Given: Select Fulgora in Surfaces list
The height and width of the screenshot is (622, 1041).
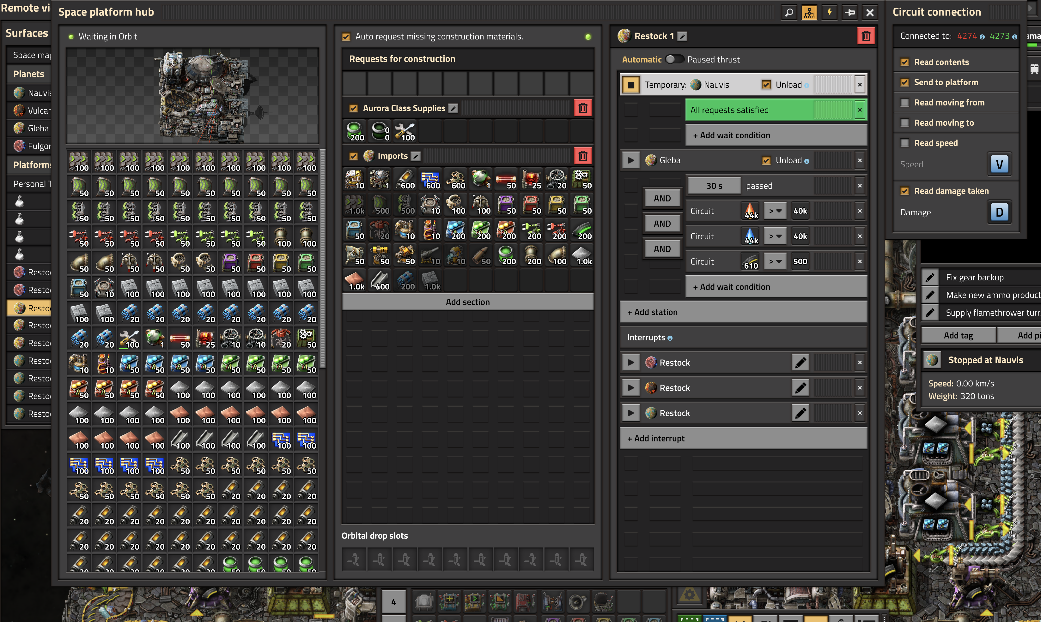Looking at the screenshot, I should [29, 146].
